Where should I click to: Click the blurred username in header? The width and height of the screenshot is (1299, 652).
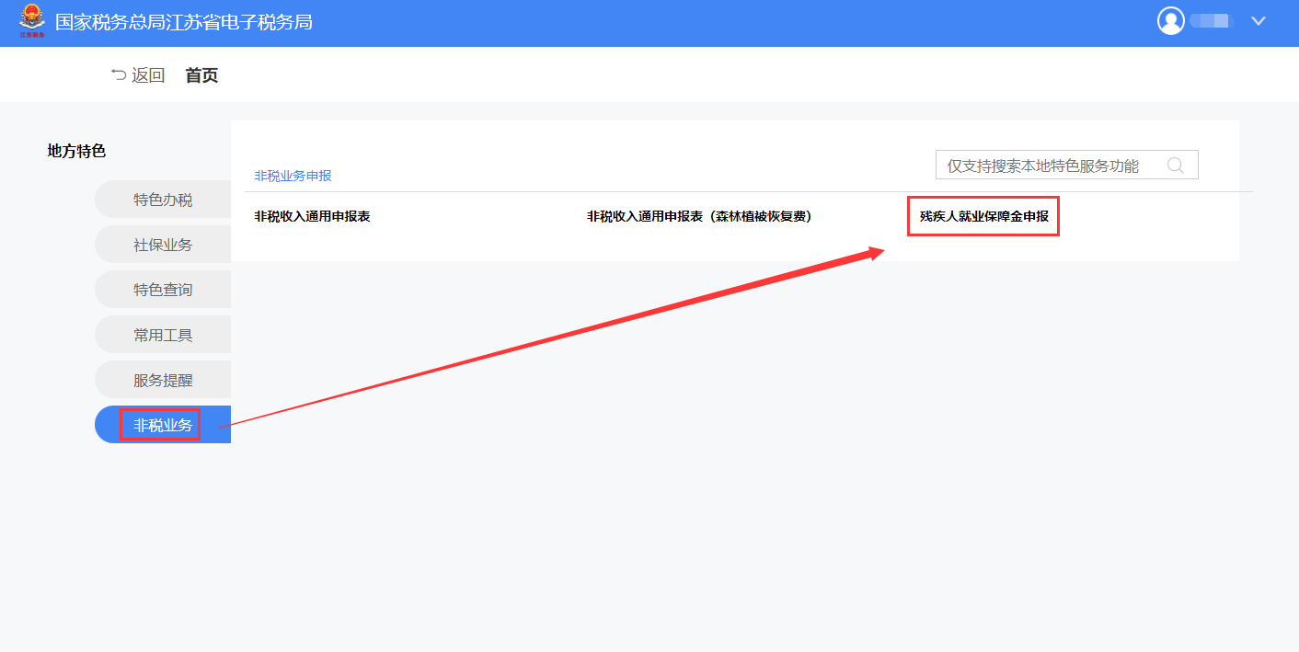pos(1211,21)
